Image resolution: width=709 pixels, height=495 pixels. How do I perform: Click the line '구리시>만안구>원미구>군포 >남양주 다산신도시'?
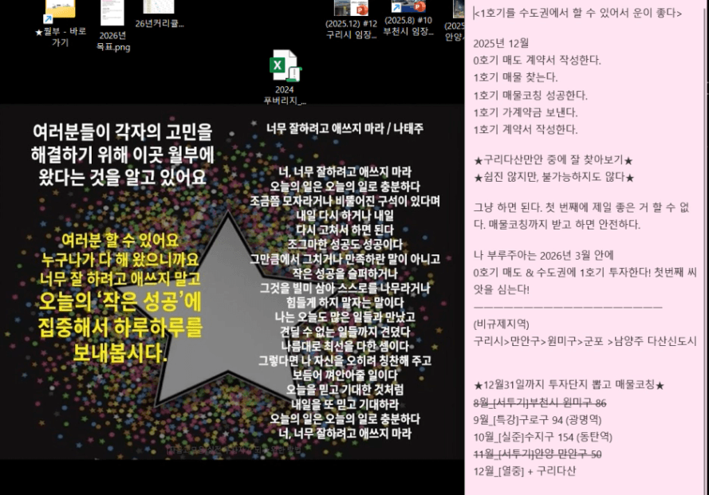tap(585, 341)
